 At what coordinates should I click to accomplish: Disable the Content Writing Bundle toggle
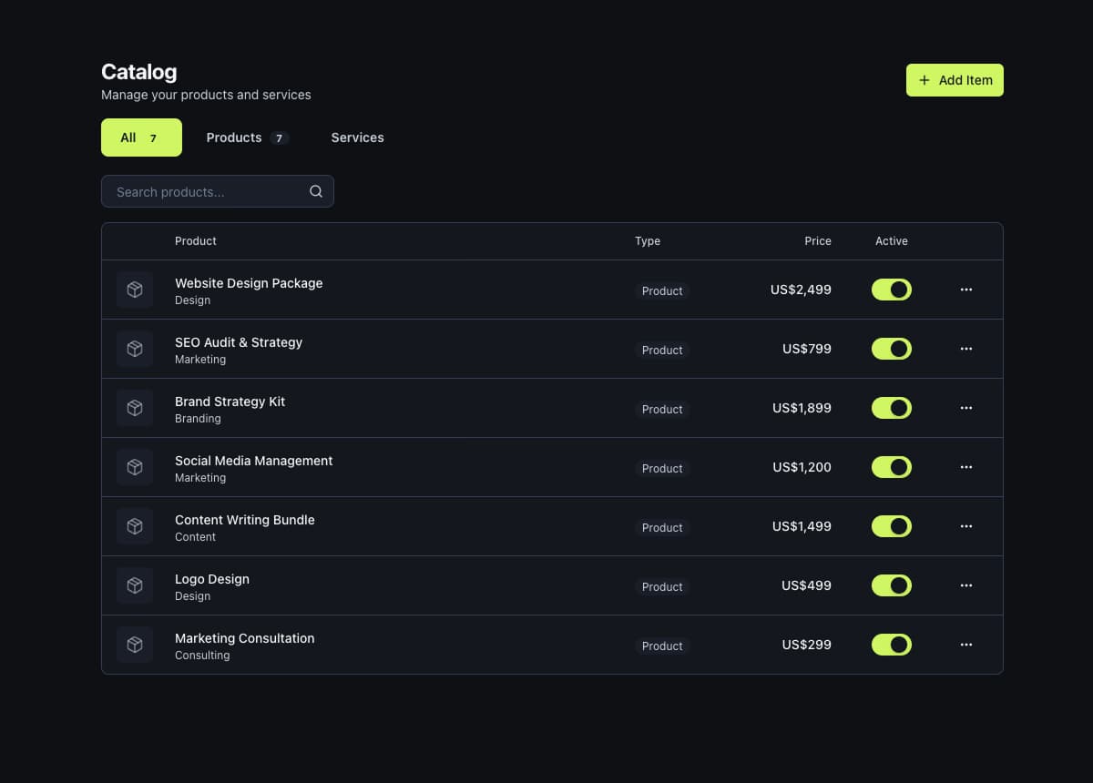coord(891,526)
